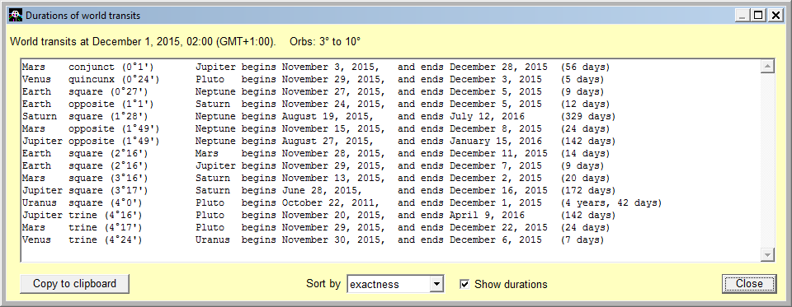Minimize the Durations of world transits window

pos(742,16)
